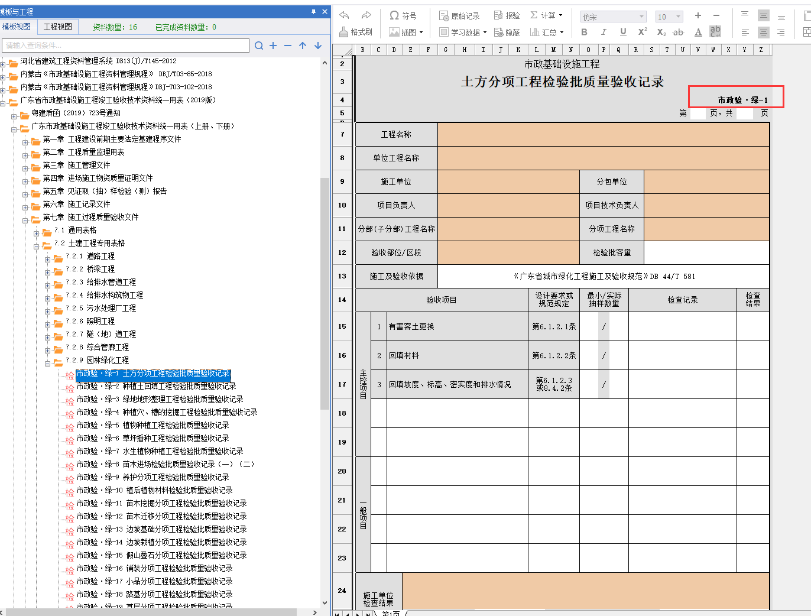This screenshot has width=811, height=616.
Task: Align cell text to vertical middle
Action: 764,15
